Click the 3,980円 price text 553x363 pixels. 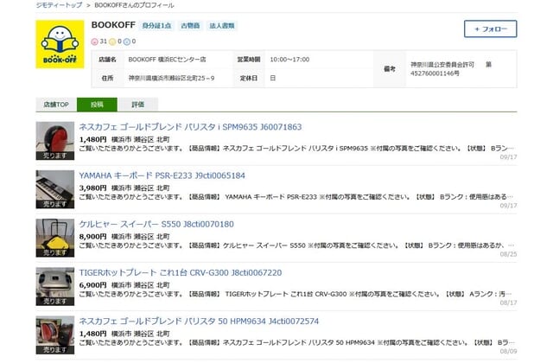[x=92, y=188]
